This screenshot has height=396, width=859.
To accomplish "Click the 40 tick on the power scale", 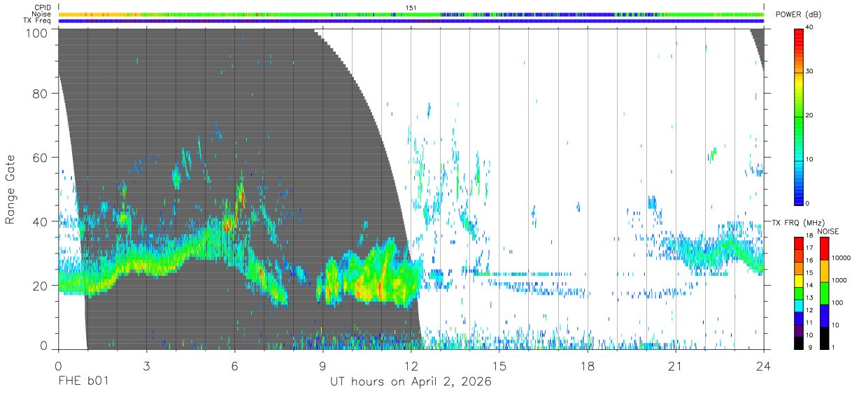I will click(809, 27).
